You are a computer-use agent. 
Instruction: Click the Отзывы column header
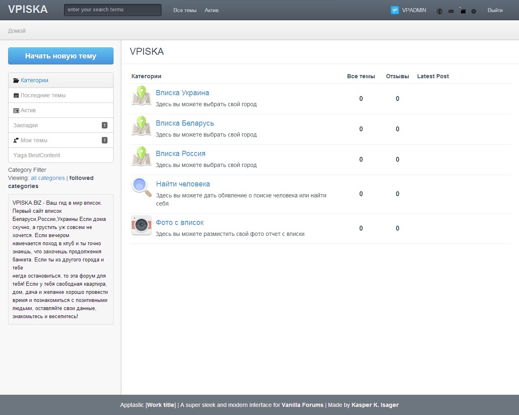[397, 76]
